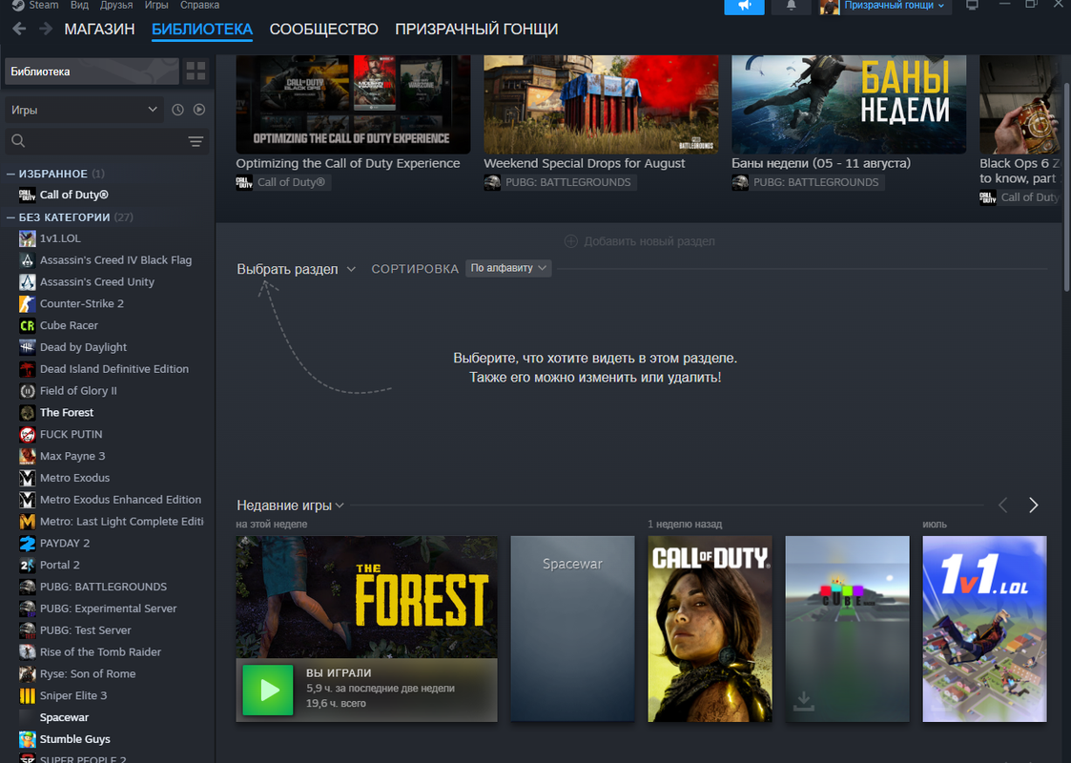1071x763 pixels.
Task: Click the 1v1.LOL game icon in list
Action: [28, 238]
